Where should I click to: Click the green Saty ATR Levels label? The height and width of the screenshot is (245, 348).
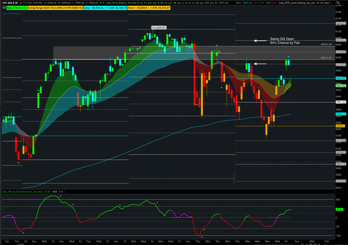tap(17, 8)
